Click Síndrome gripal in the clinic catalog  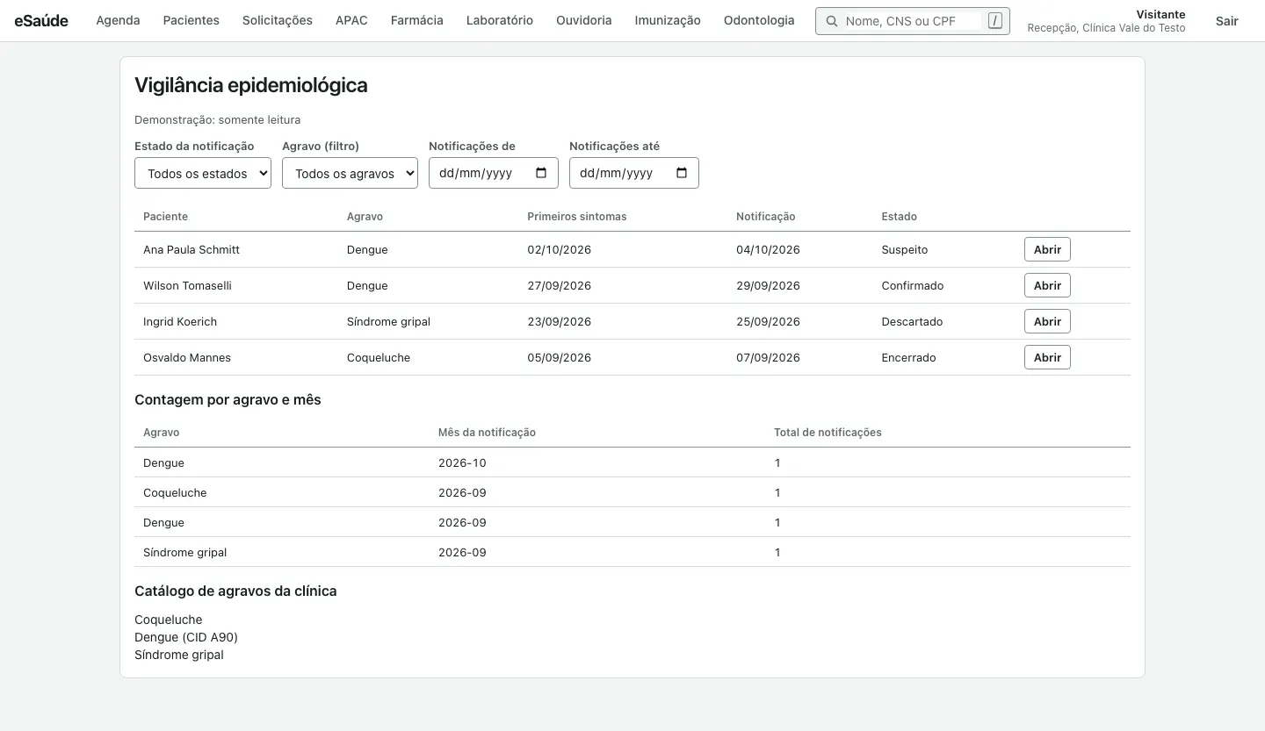[x=179, y=655]
